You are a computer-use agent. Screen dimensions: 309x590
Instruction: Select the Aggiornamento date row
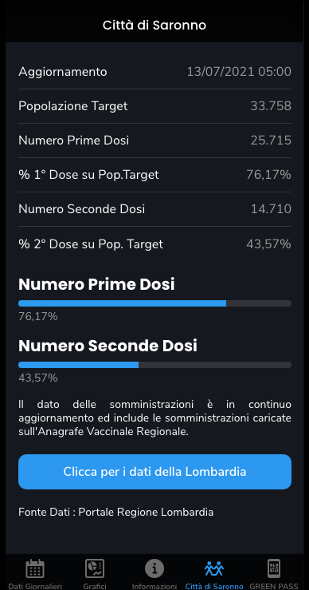(154, 72)
